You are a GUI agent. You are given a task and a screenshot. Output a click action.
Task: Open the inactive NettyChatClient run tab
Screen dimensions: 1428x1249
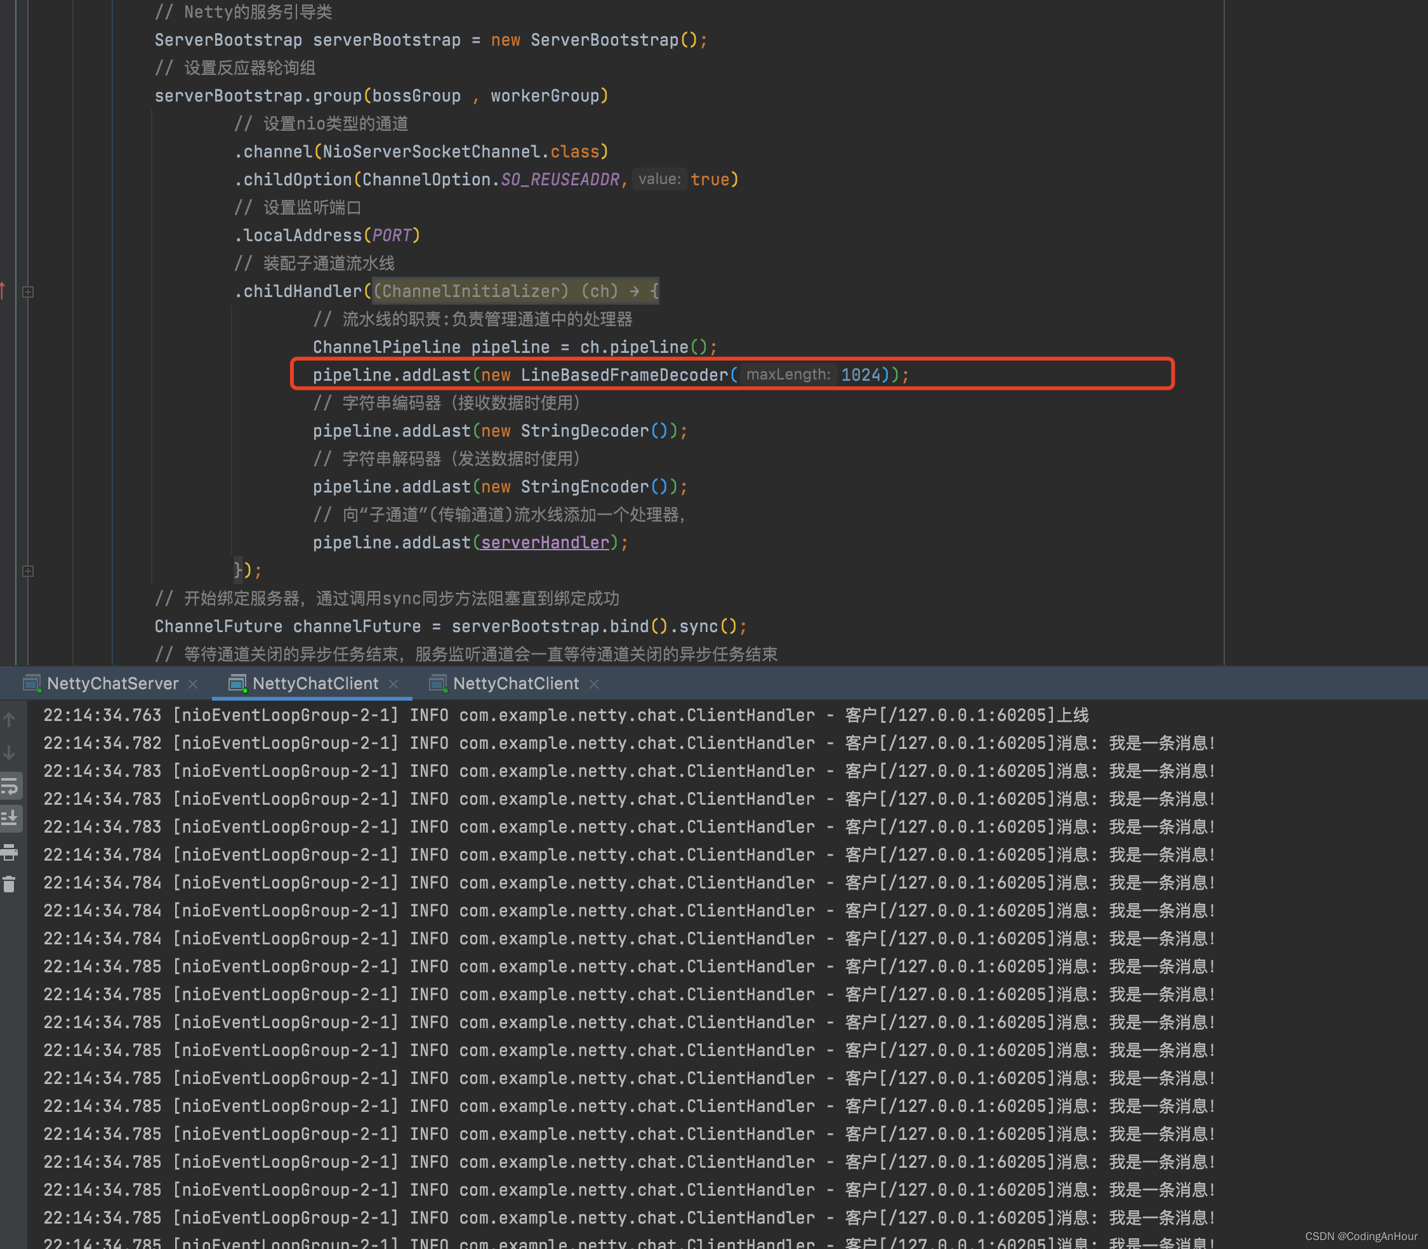[515, 684]
